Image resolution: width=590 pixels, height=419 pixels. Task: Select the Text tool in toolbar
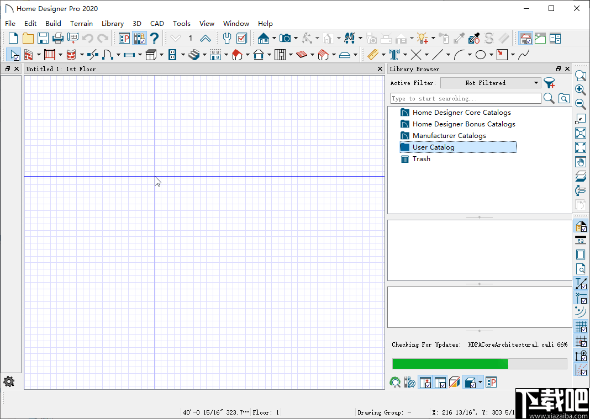point(394,55)
